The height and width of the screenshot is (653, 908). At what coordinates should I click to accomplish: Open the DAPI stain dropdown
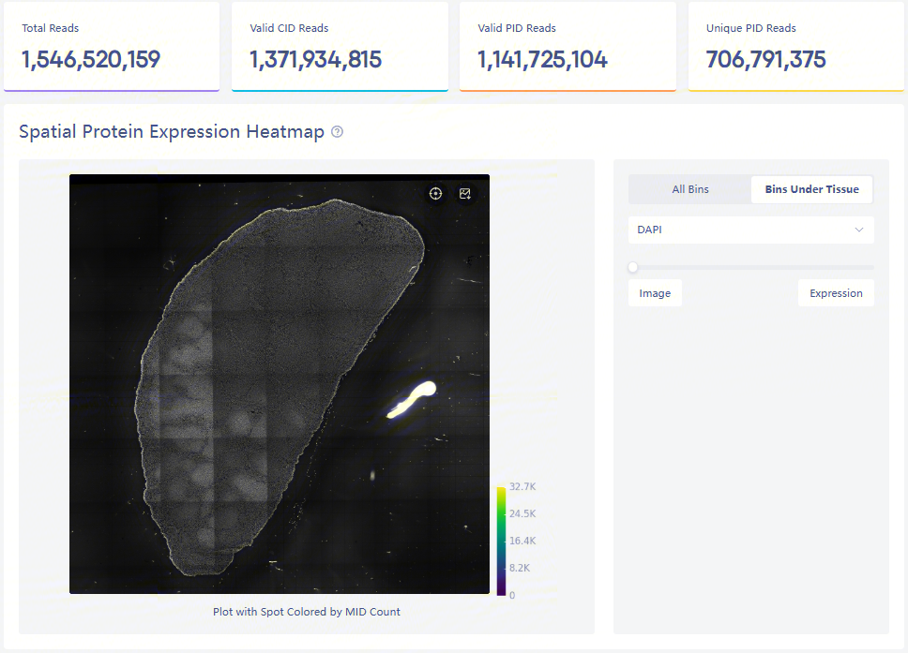[x=750, y=230]
